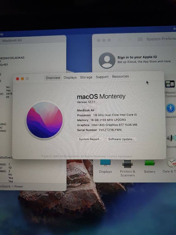Image resolution: width=176 pixels, height=235 pixels.
Task: Select the Support tab
Action: tap(102, 77)
